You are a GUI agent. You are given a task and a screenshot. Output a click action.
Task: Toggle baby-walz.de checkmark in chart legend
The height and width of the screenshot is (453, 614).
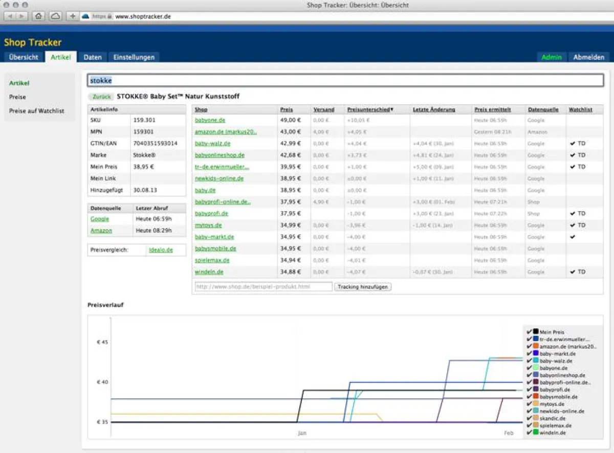point(529,360)
